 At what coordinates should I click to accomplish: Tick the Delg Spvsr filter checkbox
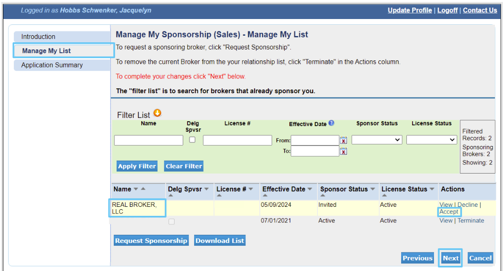tap(192, 140)
